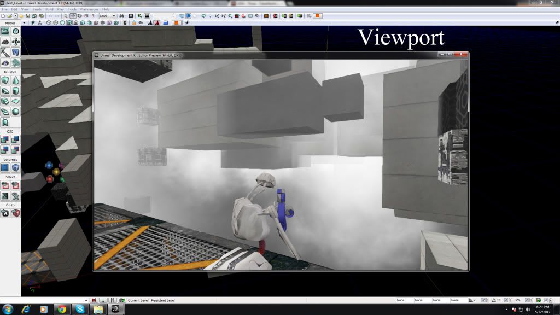Click Save level disk icon
This screenshot has height=315, width=560.
(28, 16)
